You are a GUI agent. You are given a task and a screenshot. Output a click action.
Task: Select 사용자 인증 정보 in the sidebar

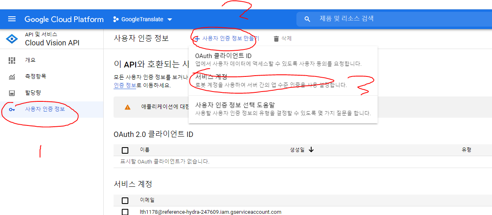52,110
